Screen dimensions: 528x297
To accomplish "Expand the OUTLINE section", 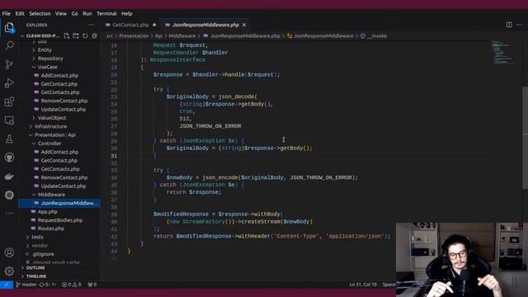I will point(35,267).
